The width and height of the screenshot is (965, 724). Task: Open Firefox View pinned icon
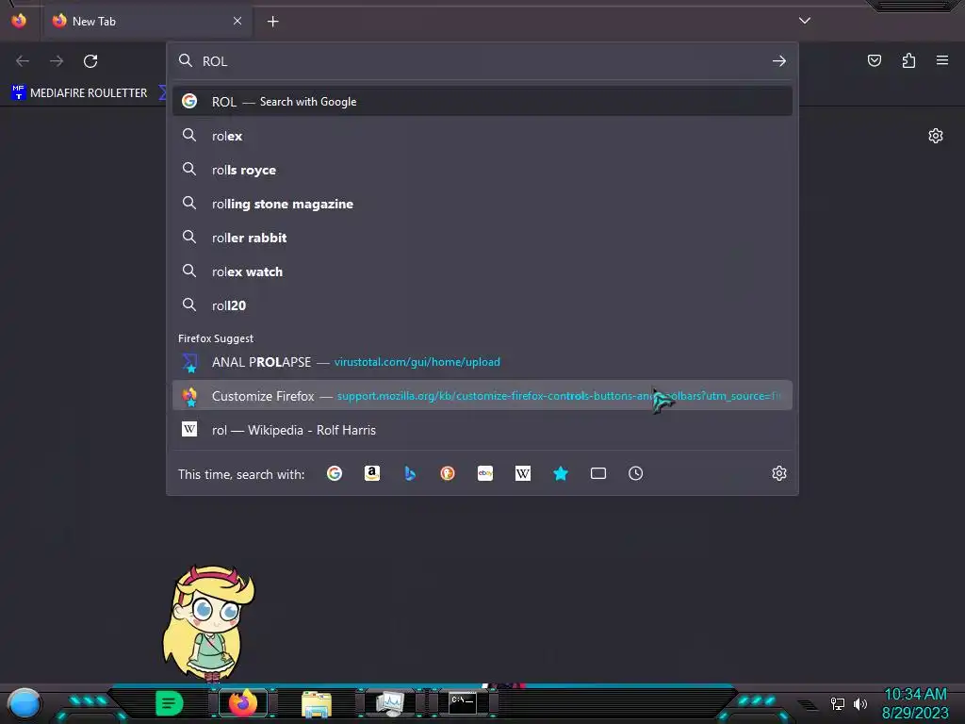pyautogui.click(x=19, y=21)
